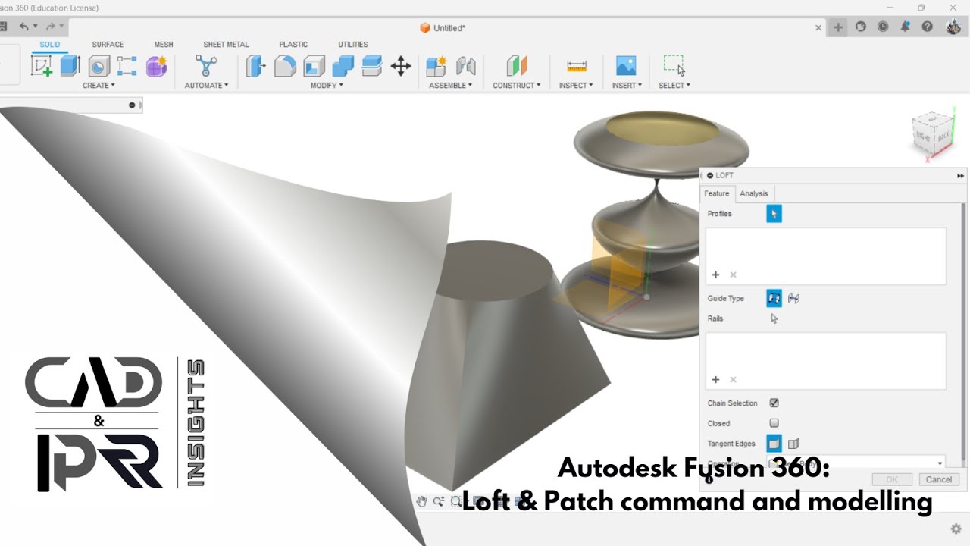970x546 pixels.
Task: Click the New Component icon
Action: pyautogui.click(x=436, y=67)
